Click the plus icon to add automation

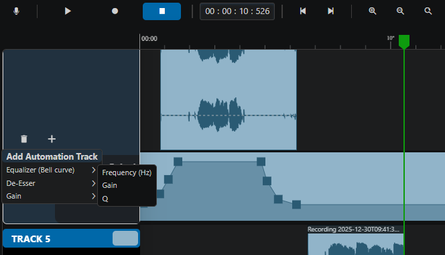click(x=52, y=139)
